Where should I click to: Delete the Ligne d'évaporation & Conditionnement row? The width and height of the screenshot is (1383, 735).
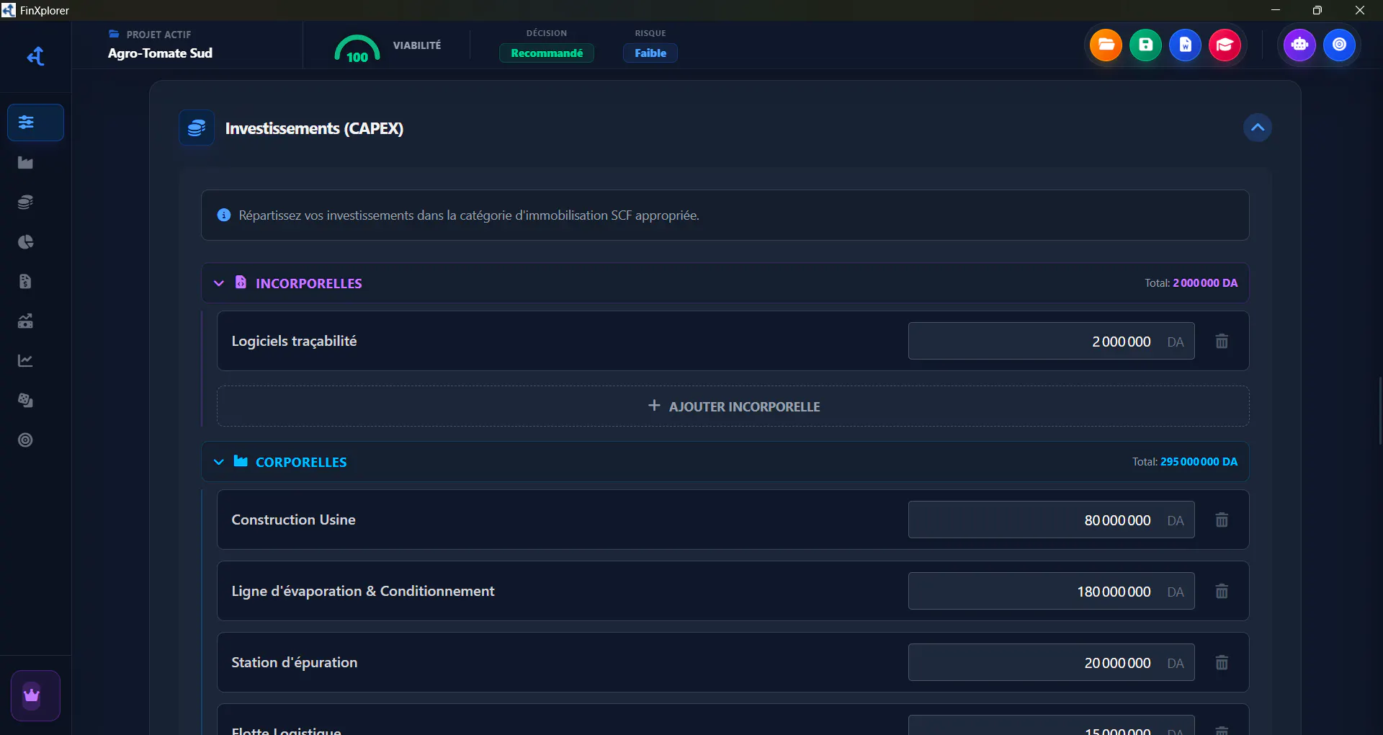[1222, 592]
